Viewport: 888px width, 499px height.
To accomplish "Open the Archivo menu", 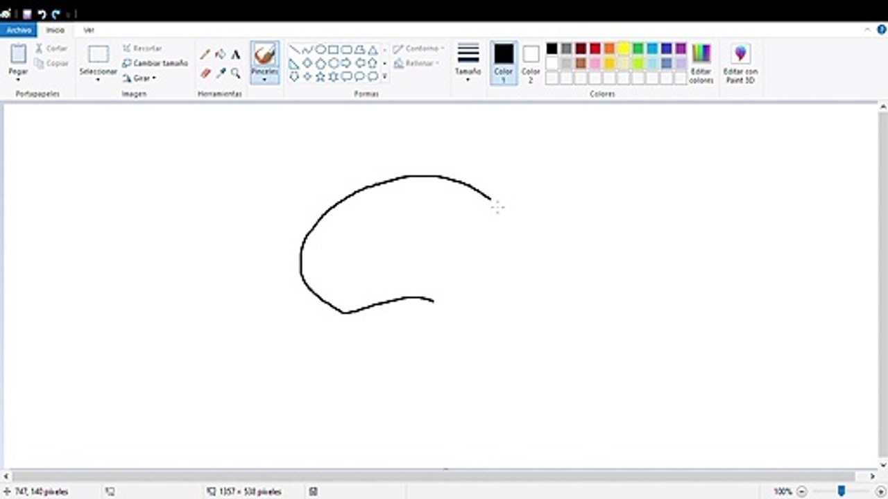I will (x=19, y=30).
